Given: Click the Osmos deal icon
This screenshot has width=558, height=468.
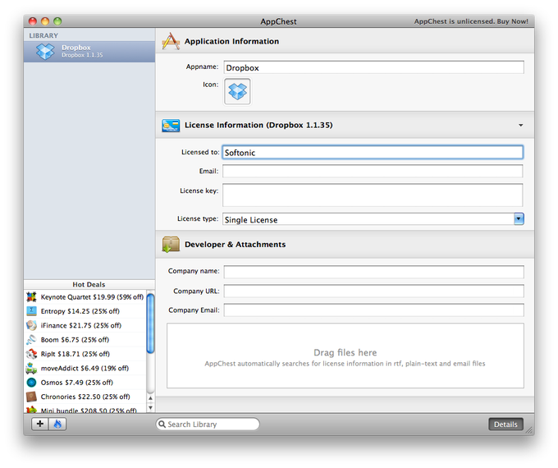Looking at the screenshot, I should (31, 382).
